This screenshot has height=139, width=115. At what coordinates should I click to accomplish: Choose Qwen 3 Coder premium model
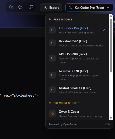[77, 114]
